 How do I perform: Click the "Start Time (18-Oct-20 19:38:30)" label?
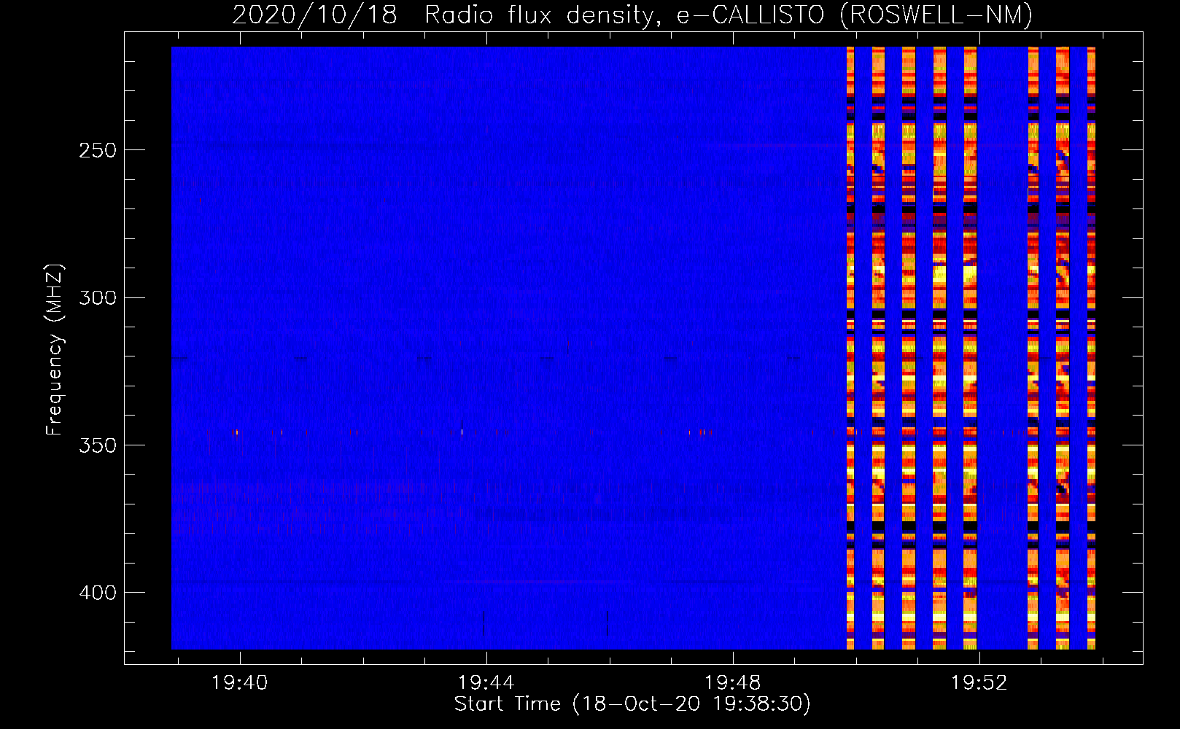pos(632,704)
